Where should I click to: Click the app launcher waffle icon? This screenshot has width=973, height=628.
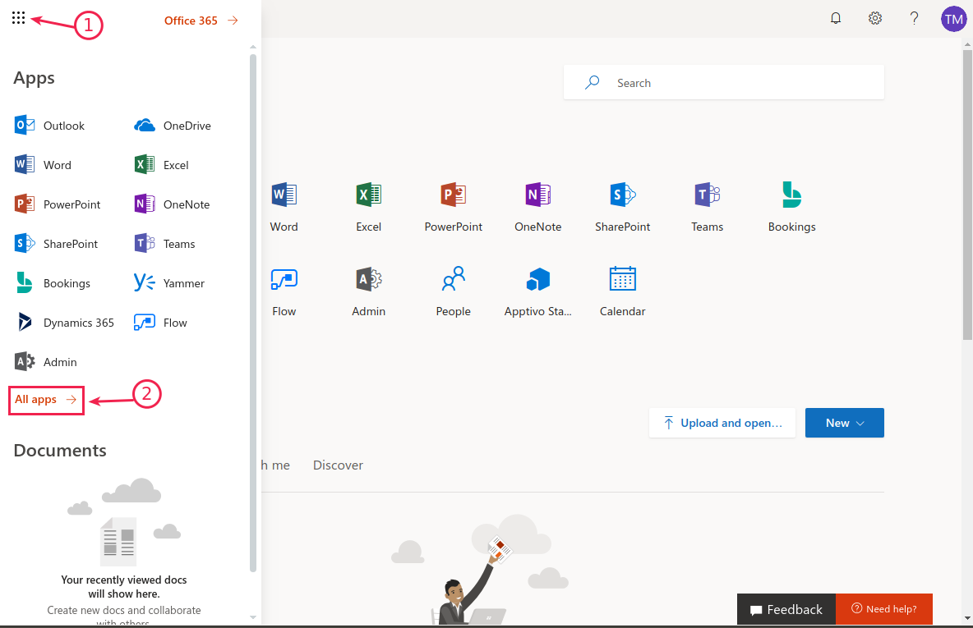point(19,18)
